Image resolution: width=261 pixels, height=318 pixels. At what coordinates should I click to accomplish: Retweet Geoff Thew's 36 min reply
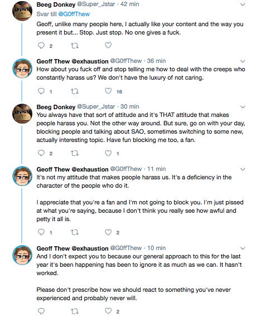75,91
